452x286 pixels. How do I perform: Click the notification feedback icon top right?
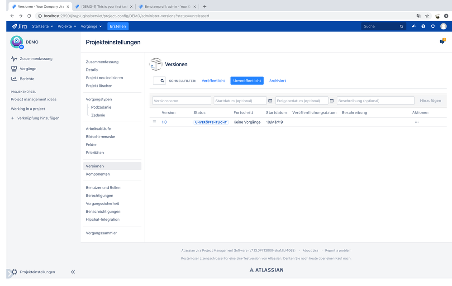point(442,42)
